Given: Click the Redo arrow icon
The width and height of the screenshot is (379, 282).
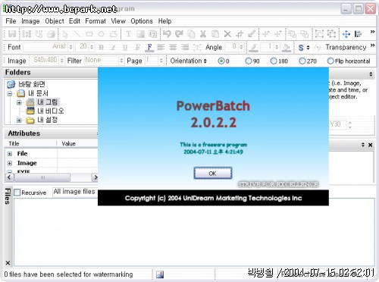Looking at the screenshot, I should (x=179, y=34).
